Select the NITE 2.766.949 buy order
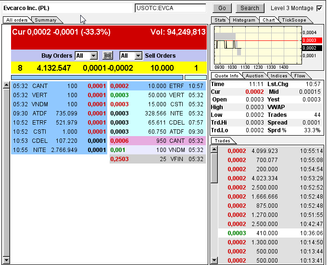The image size is (327, 265). (x=59, y=150)
